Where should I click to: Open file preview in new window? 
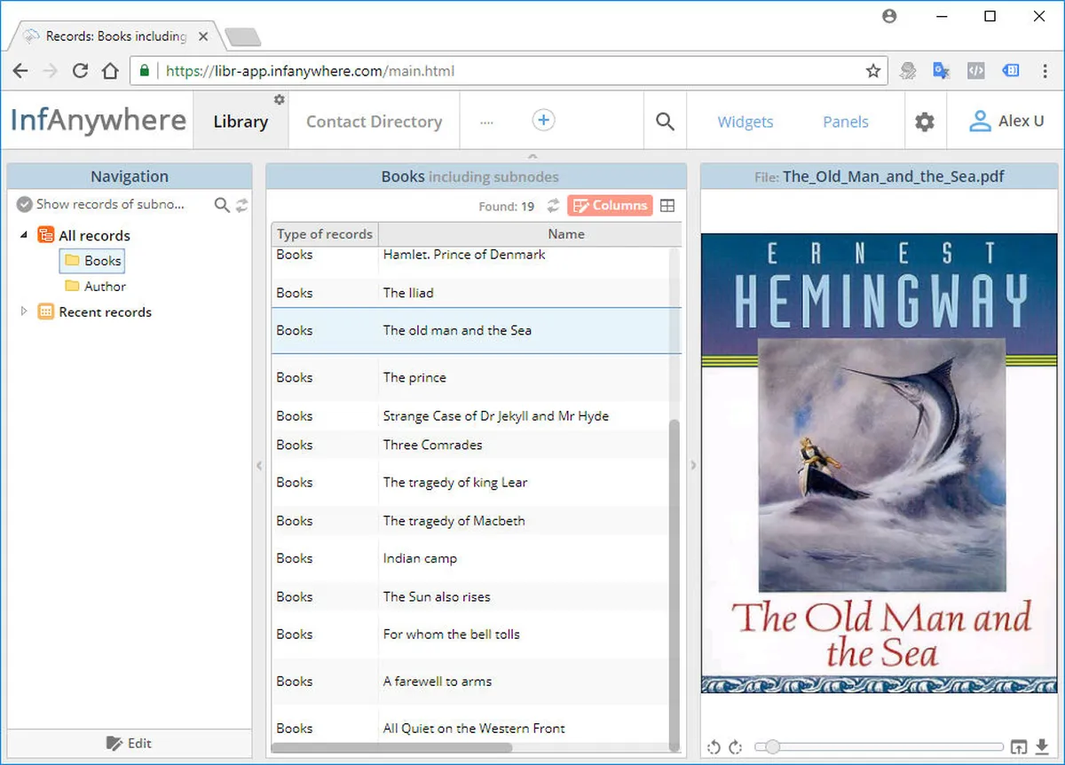pos(1019,747)
